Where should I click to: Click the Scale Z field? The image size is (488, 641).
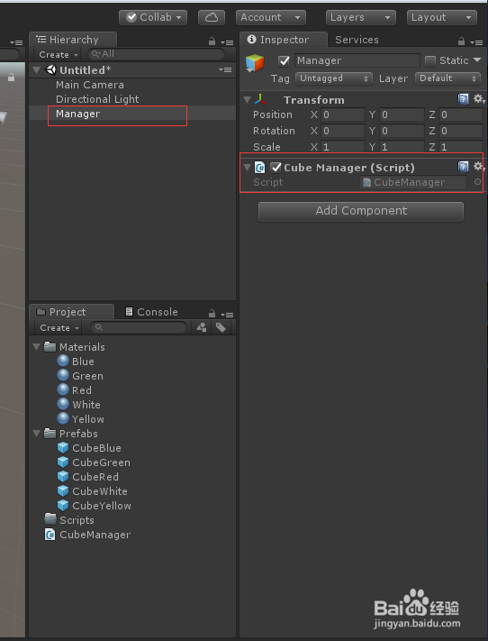coord(461,147)
